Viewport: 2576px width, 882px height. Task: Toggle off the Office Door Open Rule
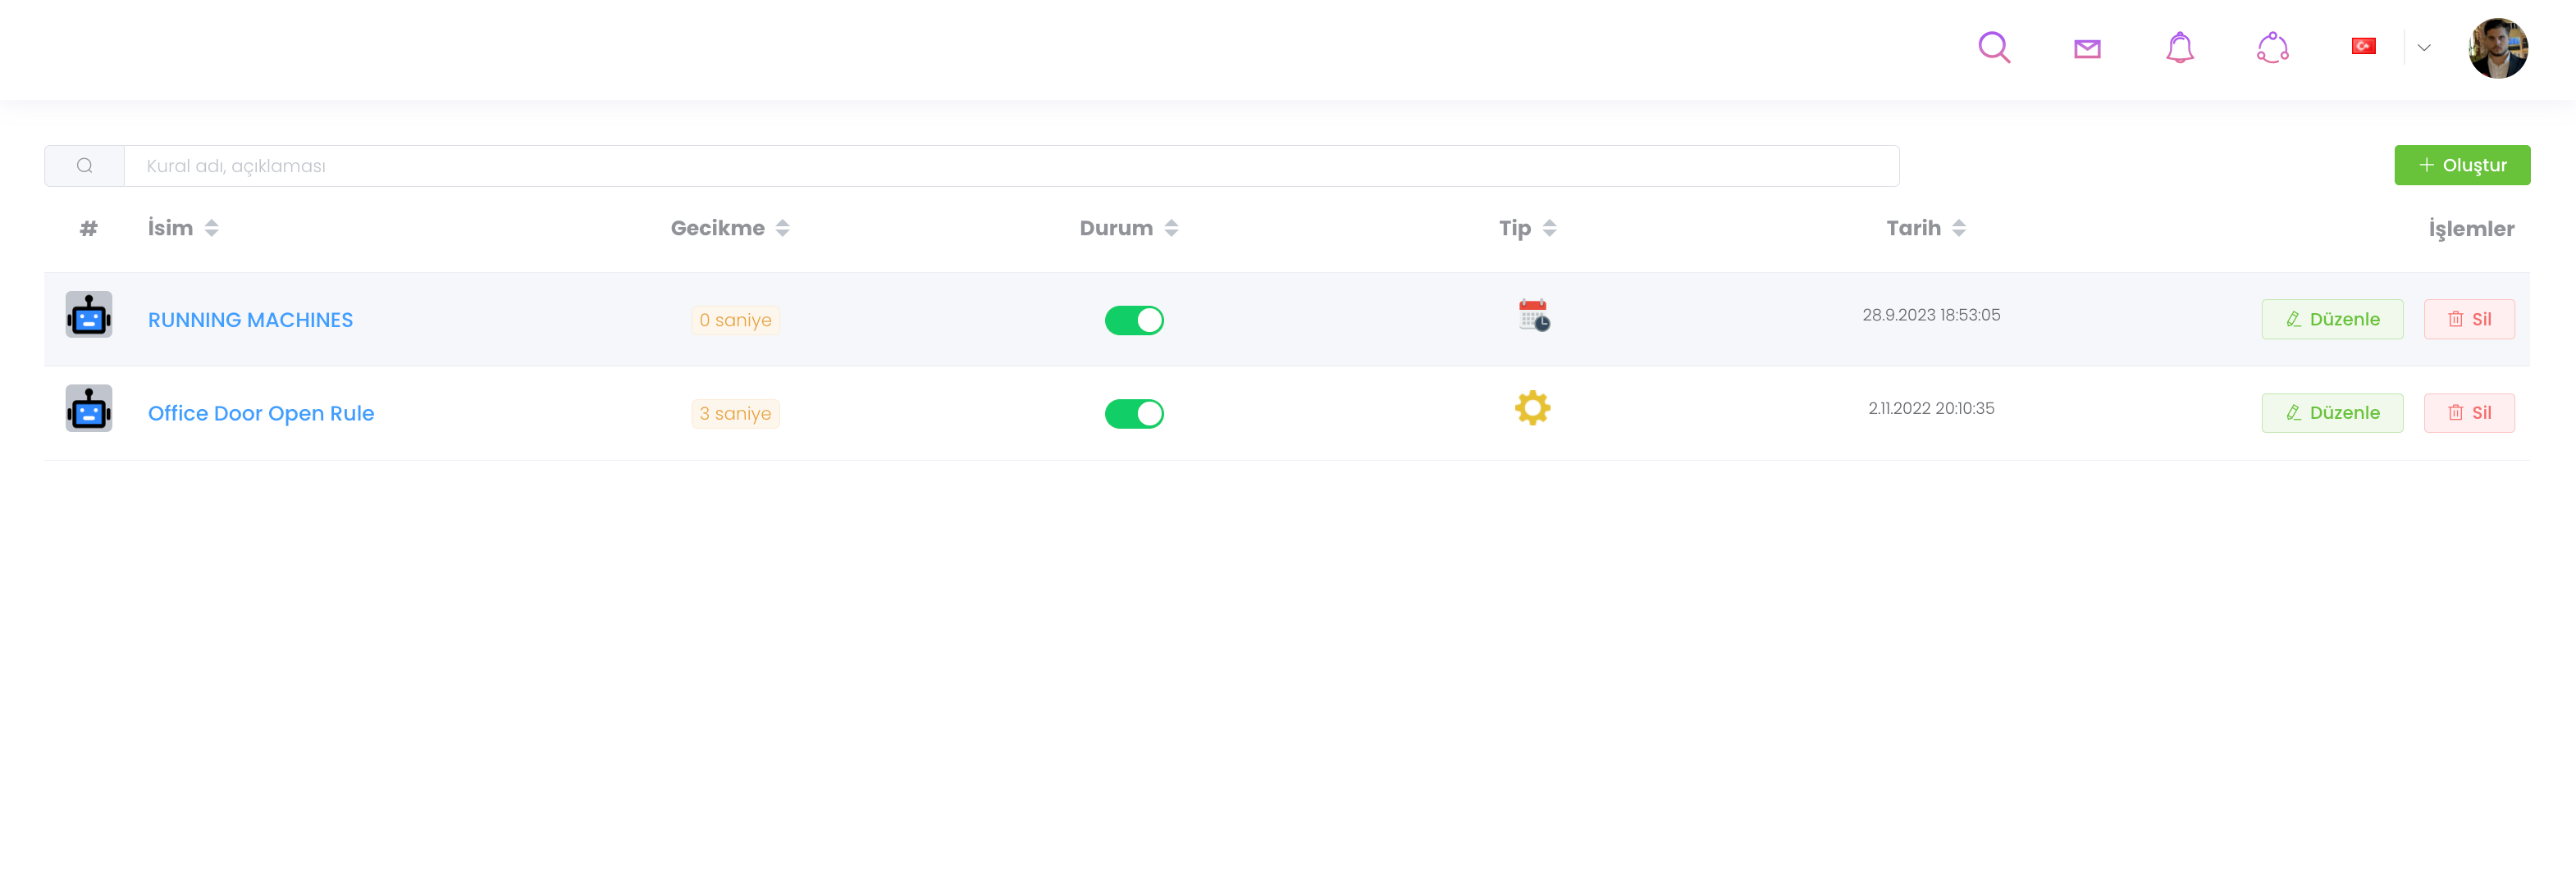coord(1134,413)
